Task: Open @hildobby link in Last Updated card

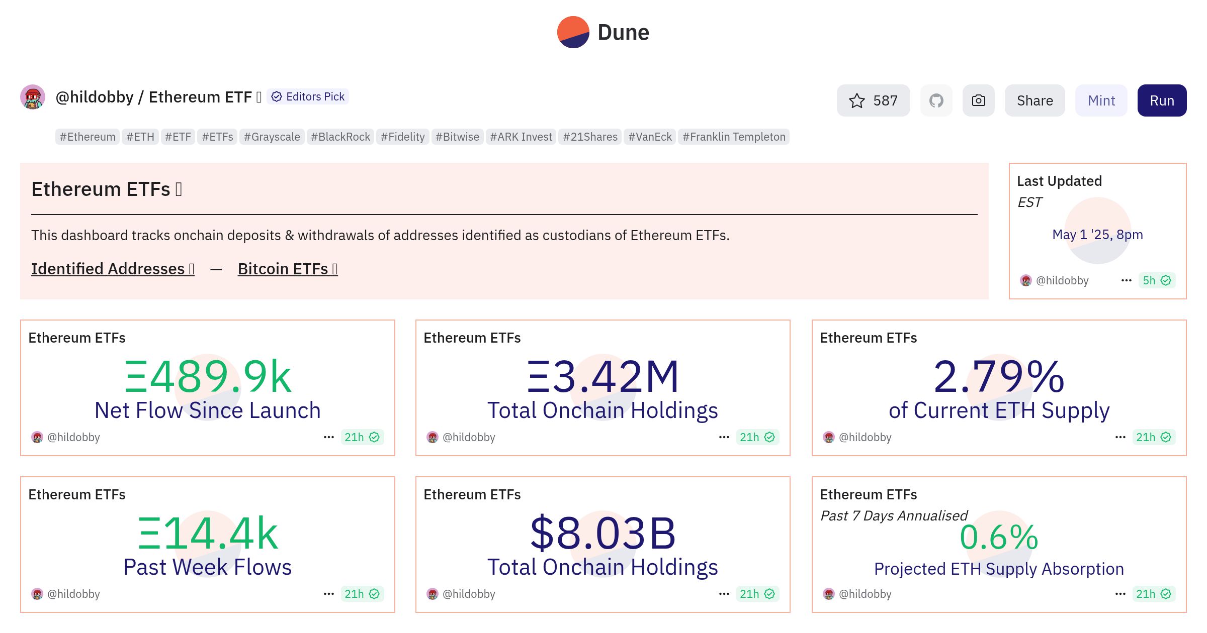Action: pyautogui.click(x=1062, y=280)
